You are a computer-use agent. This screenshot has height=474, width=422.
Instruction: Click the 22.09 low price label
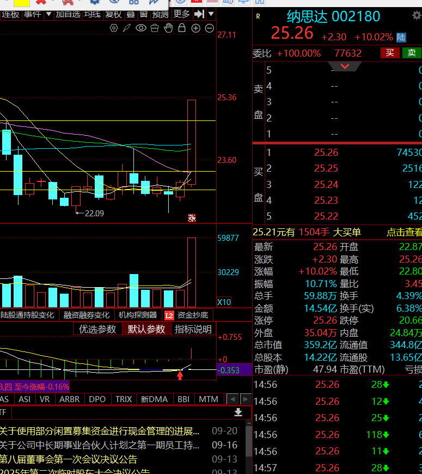[x=94, y=214]
